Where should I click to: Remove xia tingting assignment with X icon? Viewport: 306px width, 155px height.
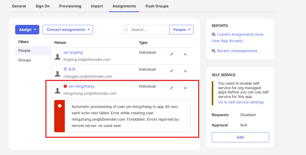click(x=185, y=54)
